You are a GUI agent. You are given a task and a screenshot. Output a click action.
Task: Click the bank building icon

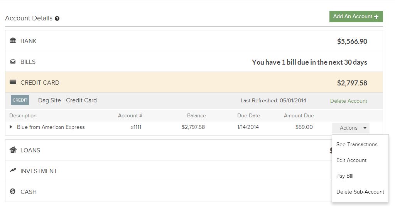[13, 40]
